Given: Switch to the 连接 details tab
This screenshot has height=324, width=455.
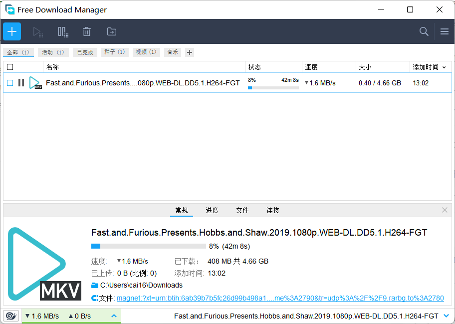Looking at the screenshot, I should pos(273,210).
